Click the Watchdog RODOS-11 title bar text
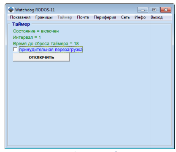Image resolution: width=176 pixels, height=152 pixels. pyautogui.click(x=35, y=10)
